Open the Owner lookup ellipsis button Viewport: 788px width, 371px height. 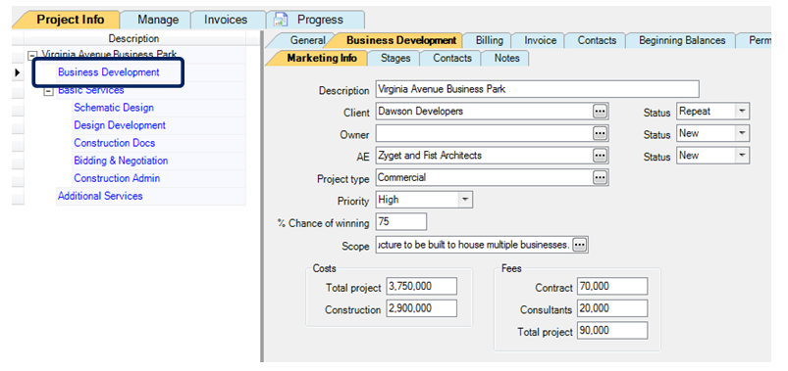(x=600, y=133)
